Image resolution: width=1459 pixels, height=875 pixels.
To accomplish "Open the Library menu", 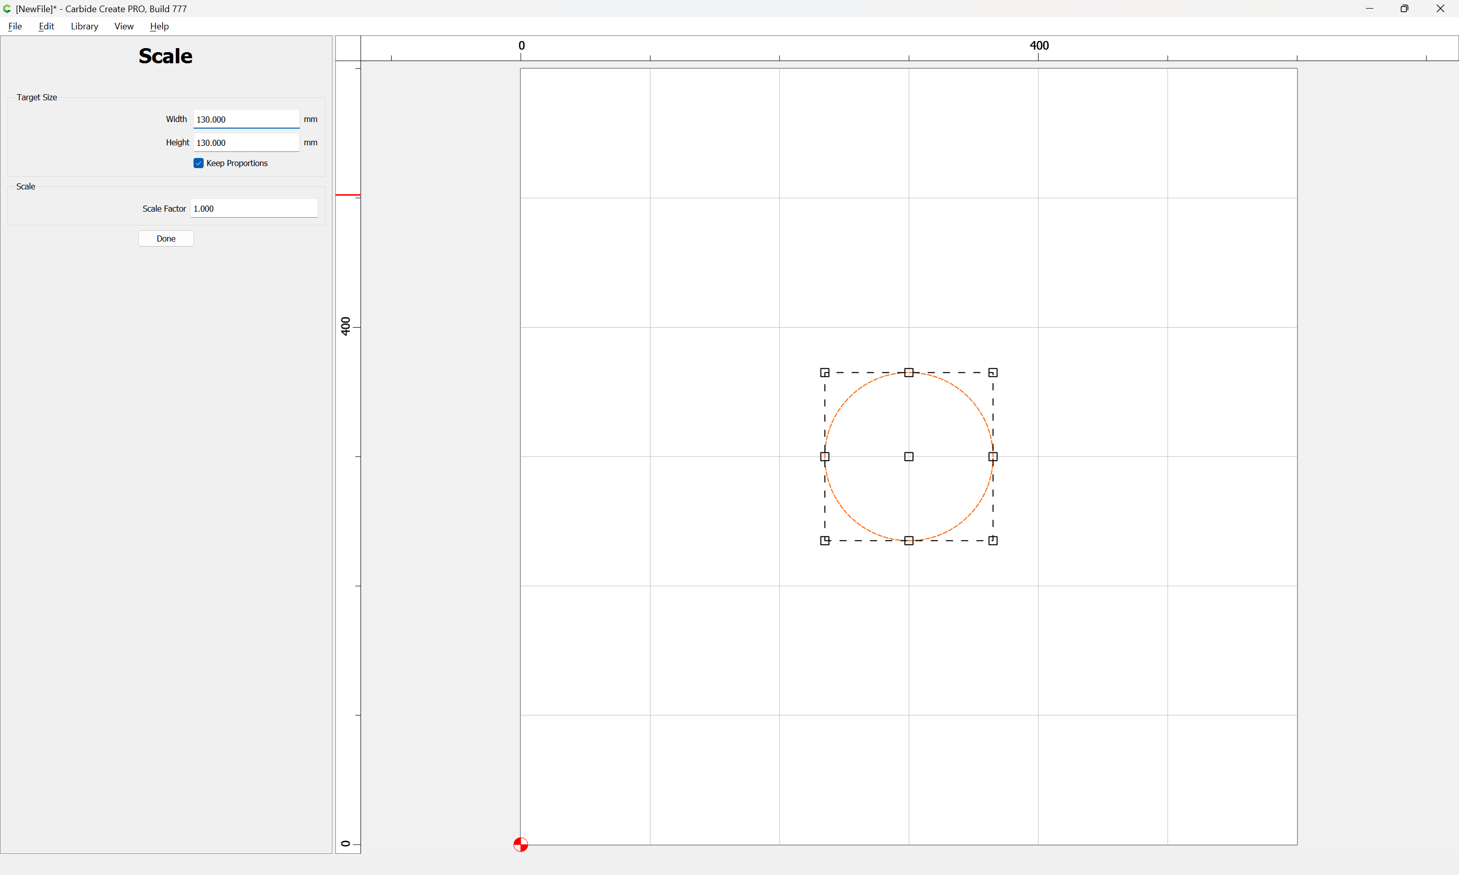I will 84,26.
